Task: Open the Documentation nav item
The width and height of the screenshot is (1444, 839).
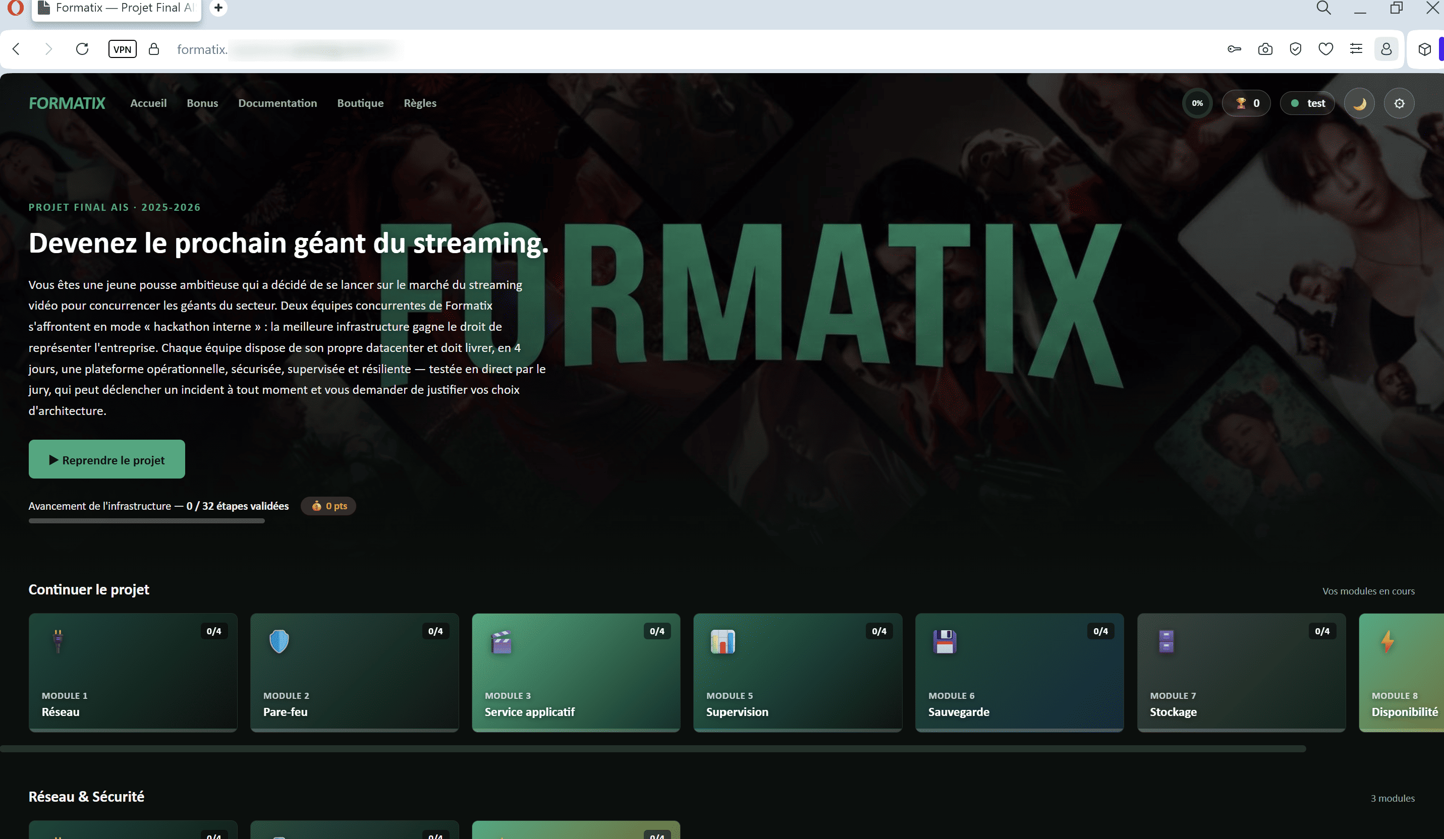Action: (277, 103)
